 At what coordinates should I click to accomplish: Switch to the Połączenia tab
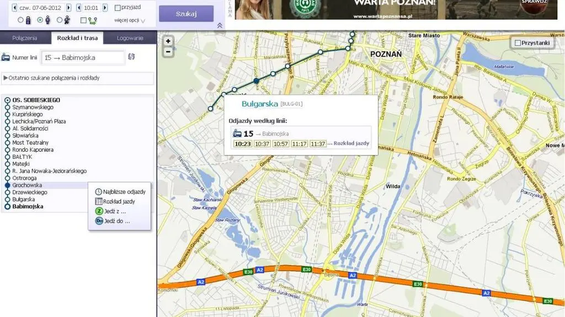tap(24, 38)
